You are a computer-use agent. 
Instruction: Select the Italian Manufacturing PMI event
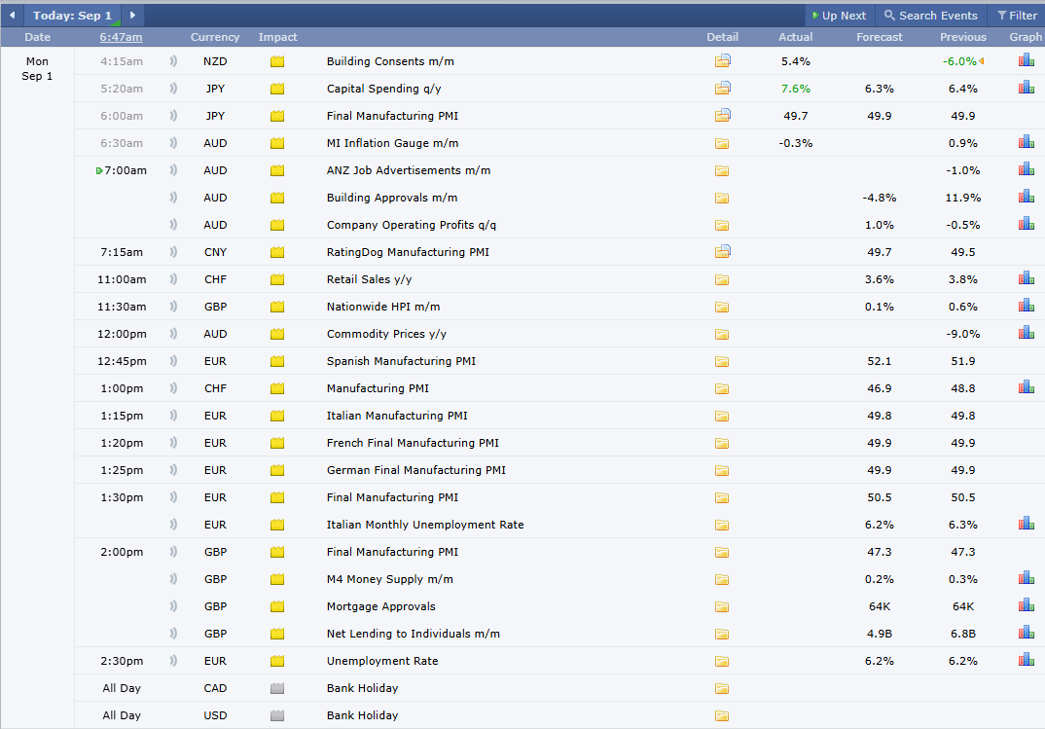click(397, 416)
